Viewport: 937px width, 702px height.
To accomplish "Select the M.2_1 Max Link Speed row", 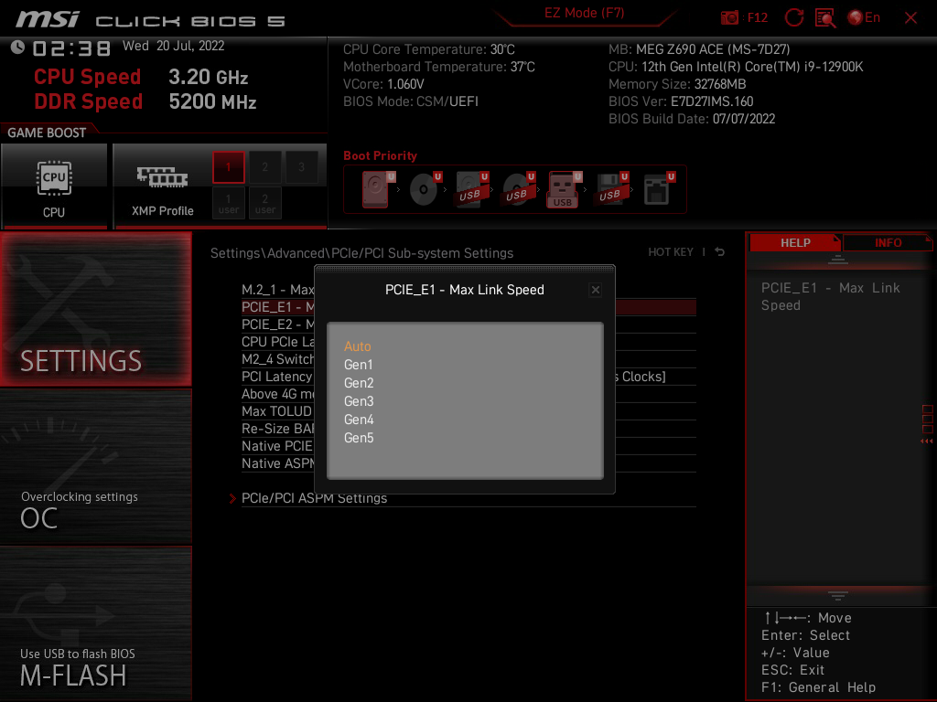I will [x=278, y=290].
